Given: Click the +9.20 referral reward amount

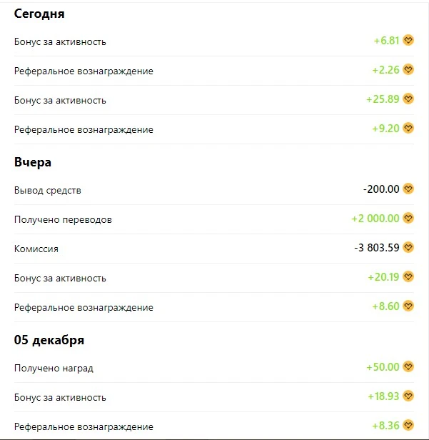Looking at the screenshot, I should [x=385, y=129].
